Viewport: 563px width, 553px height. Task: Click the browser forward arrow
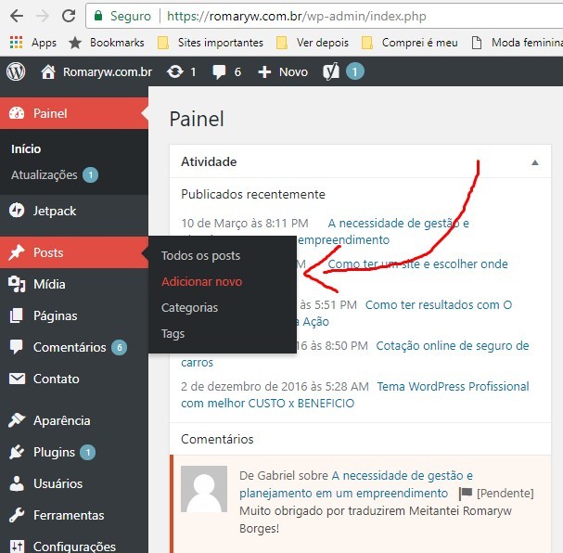pyautogui.click(x=43, y=16)
